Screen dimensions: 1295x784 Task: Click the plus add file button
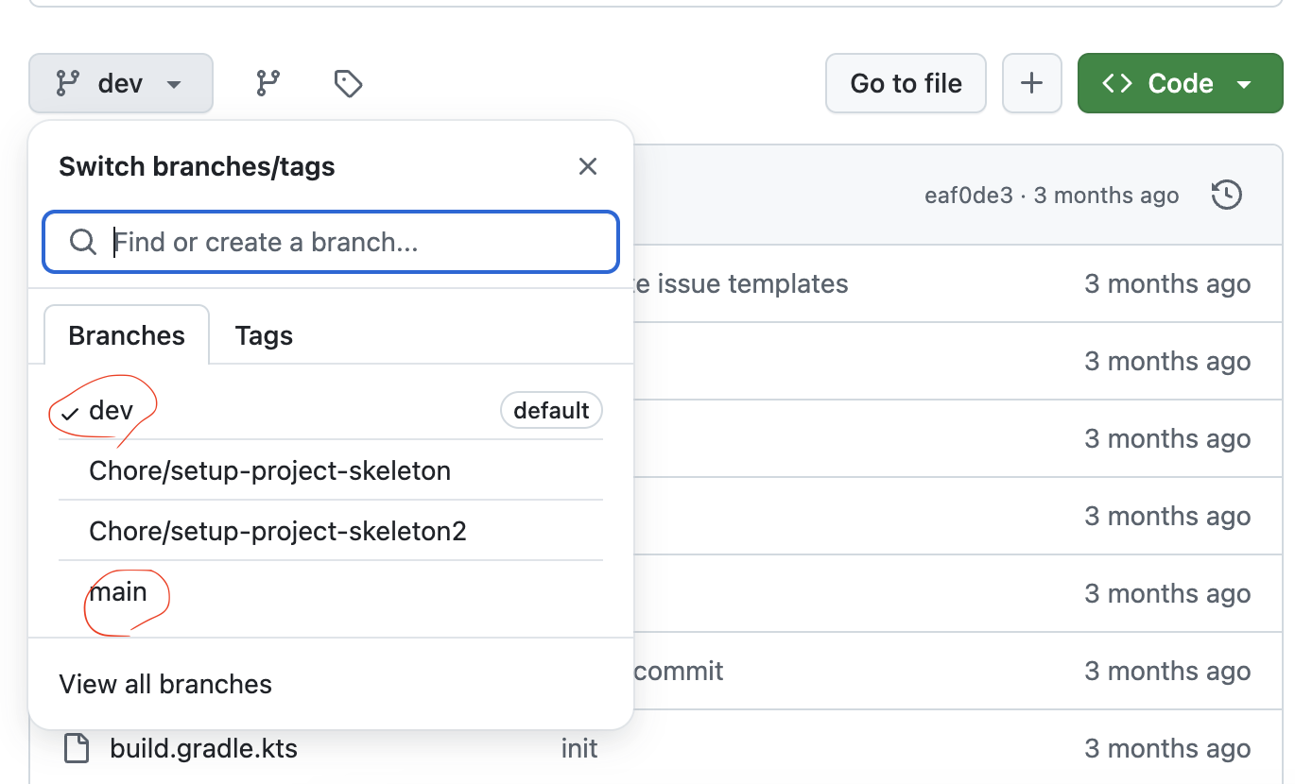tap(1031, 84)
